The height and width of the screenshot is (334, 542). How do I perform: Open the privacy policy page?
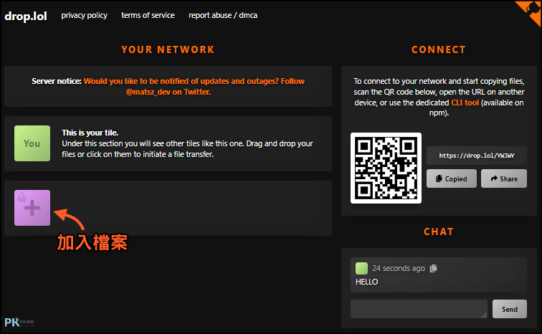pyautogui.click(x=84, y=15)
